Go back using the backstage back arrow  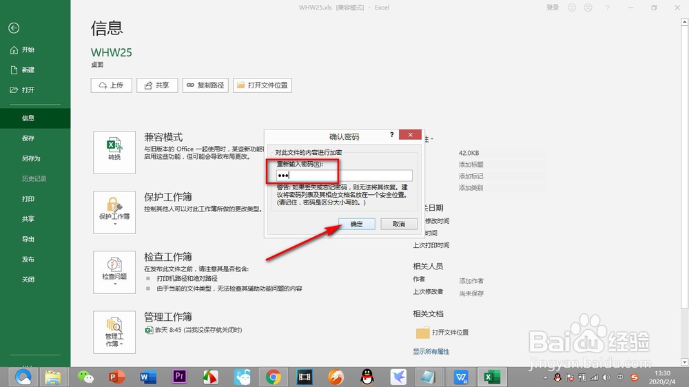pyautogui.click(x=14, y=28)
